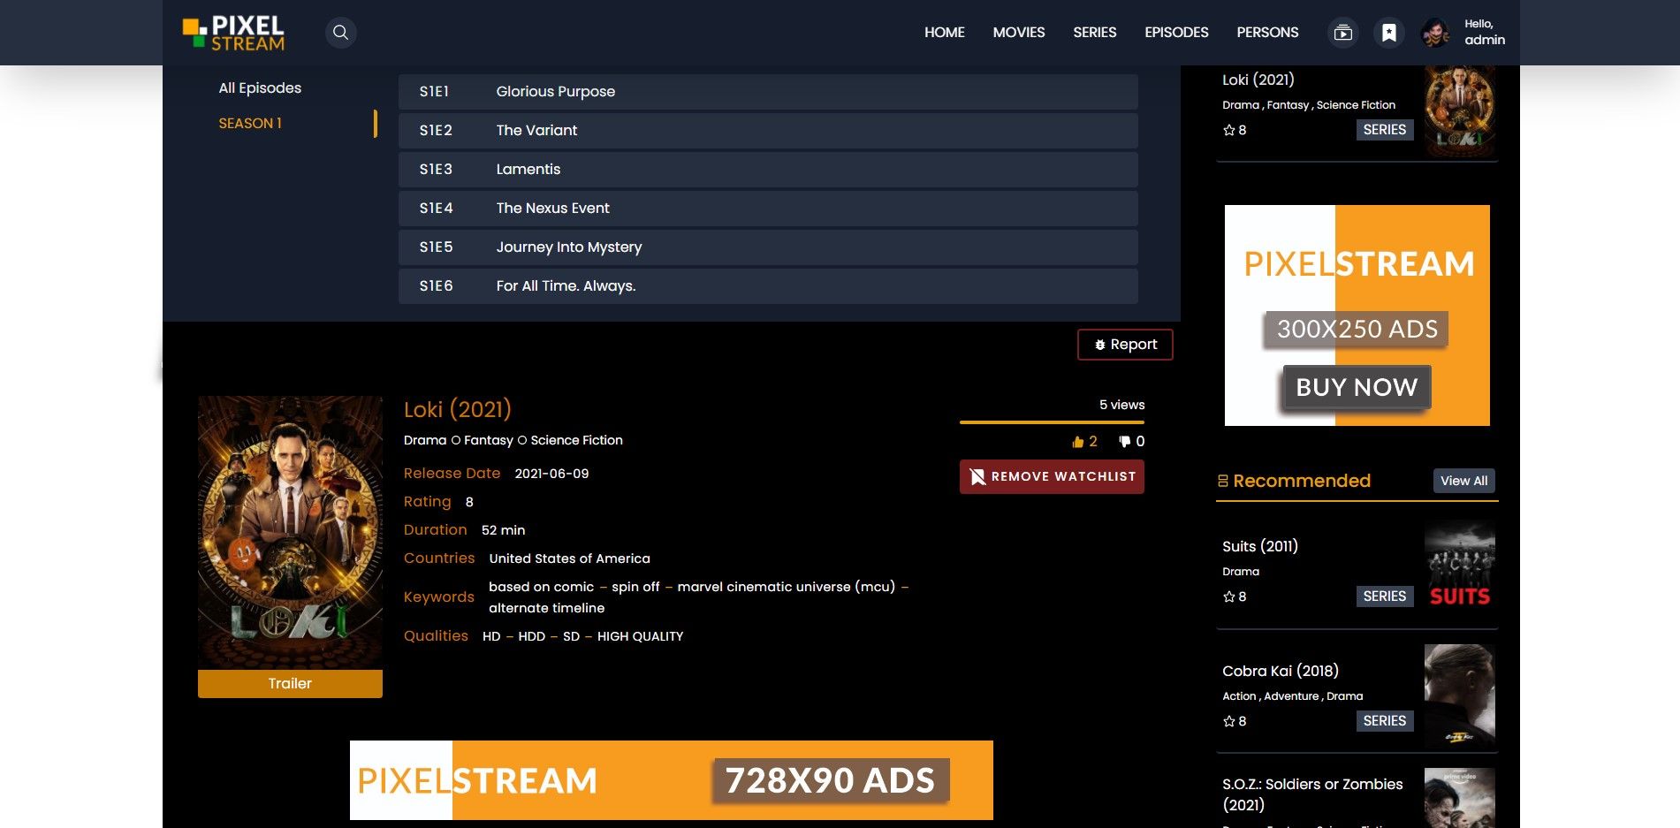Click star rating icon on Loki sidebar card
This screenshot has height=828, width=1680.
coord(1228,130)
